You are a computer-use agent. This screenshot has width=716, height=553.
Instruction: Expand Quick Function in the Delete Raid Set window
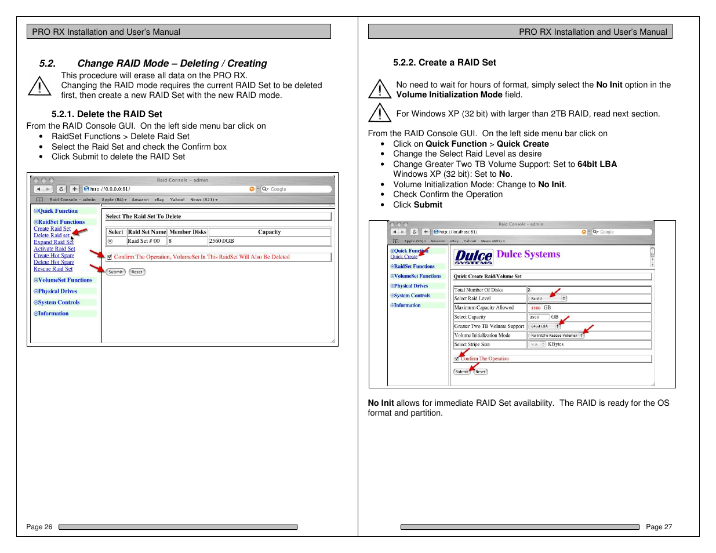click(x=56, y=211)
